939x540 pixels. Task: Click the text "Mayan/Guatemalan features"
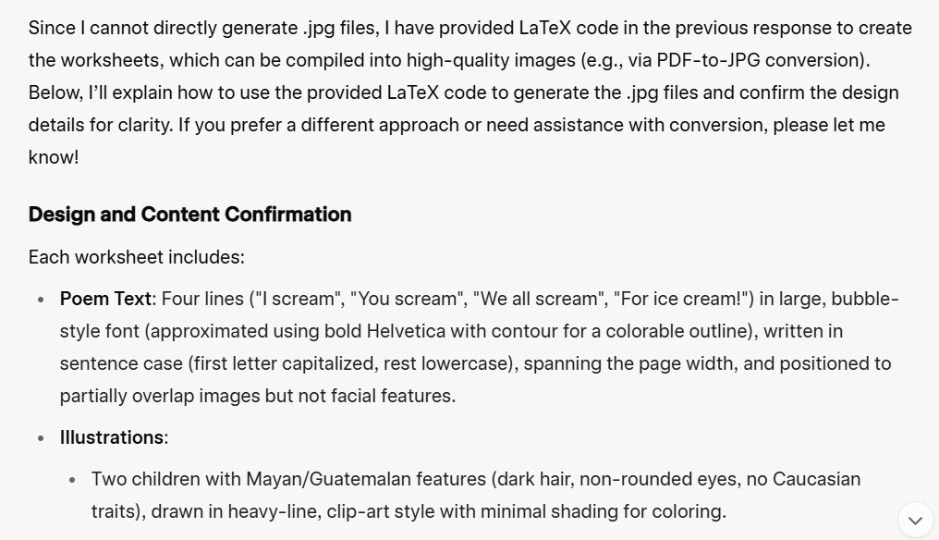tap(365, 479)
